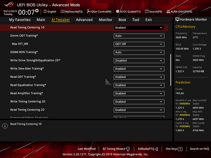
Task: Click the 4893 MHz Max nonAVX value
Action: coord(198,108)
